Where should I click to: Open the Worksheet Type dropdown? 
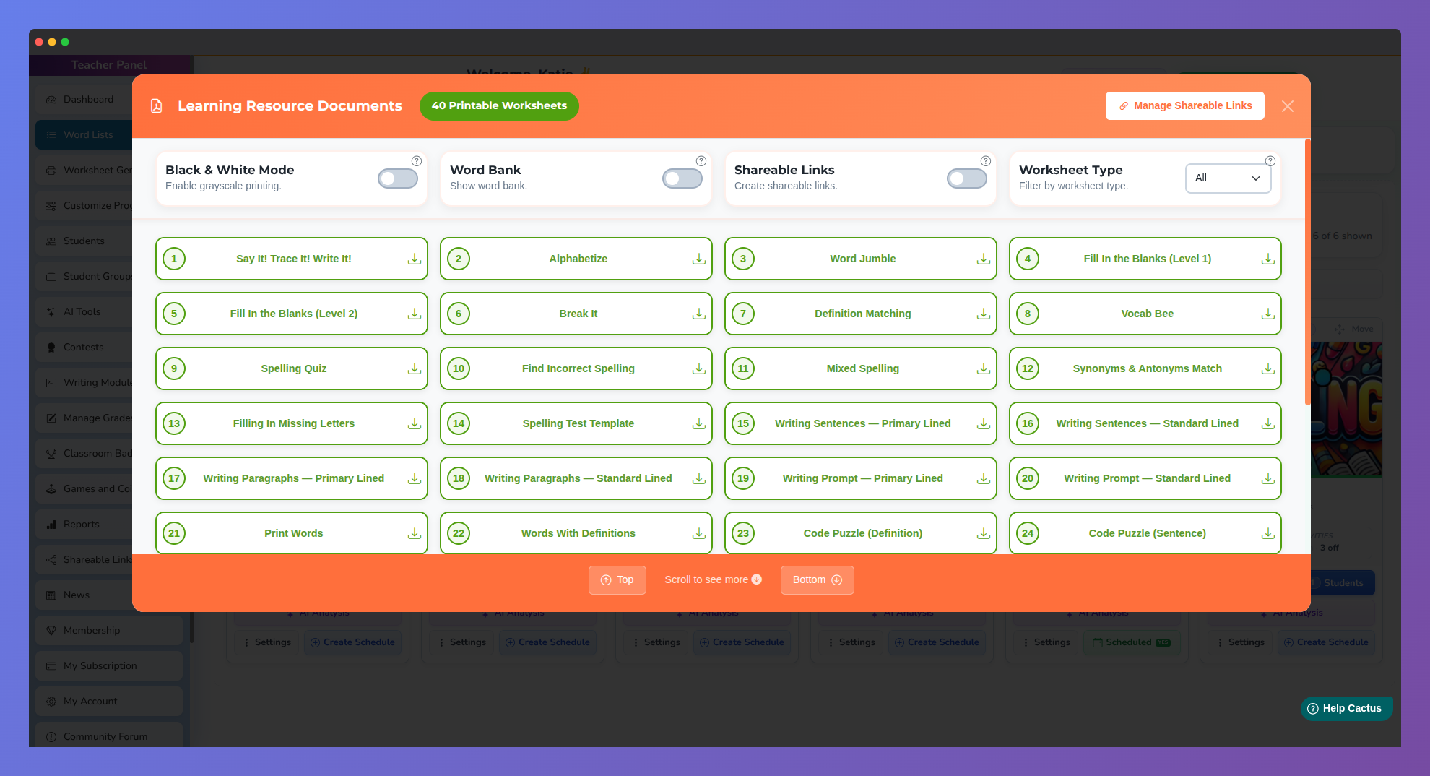click(x=1228, y=178)
